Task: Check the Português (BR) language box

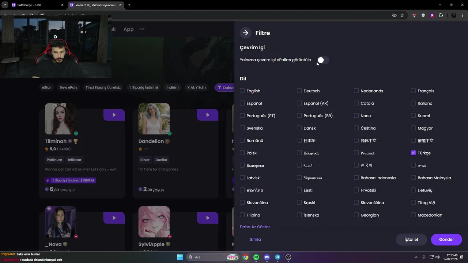Action: pyautogui.click(x=299, y=115)
